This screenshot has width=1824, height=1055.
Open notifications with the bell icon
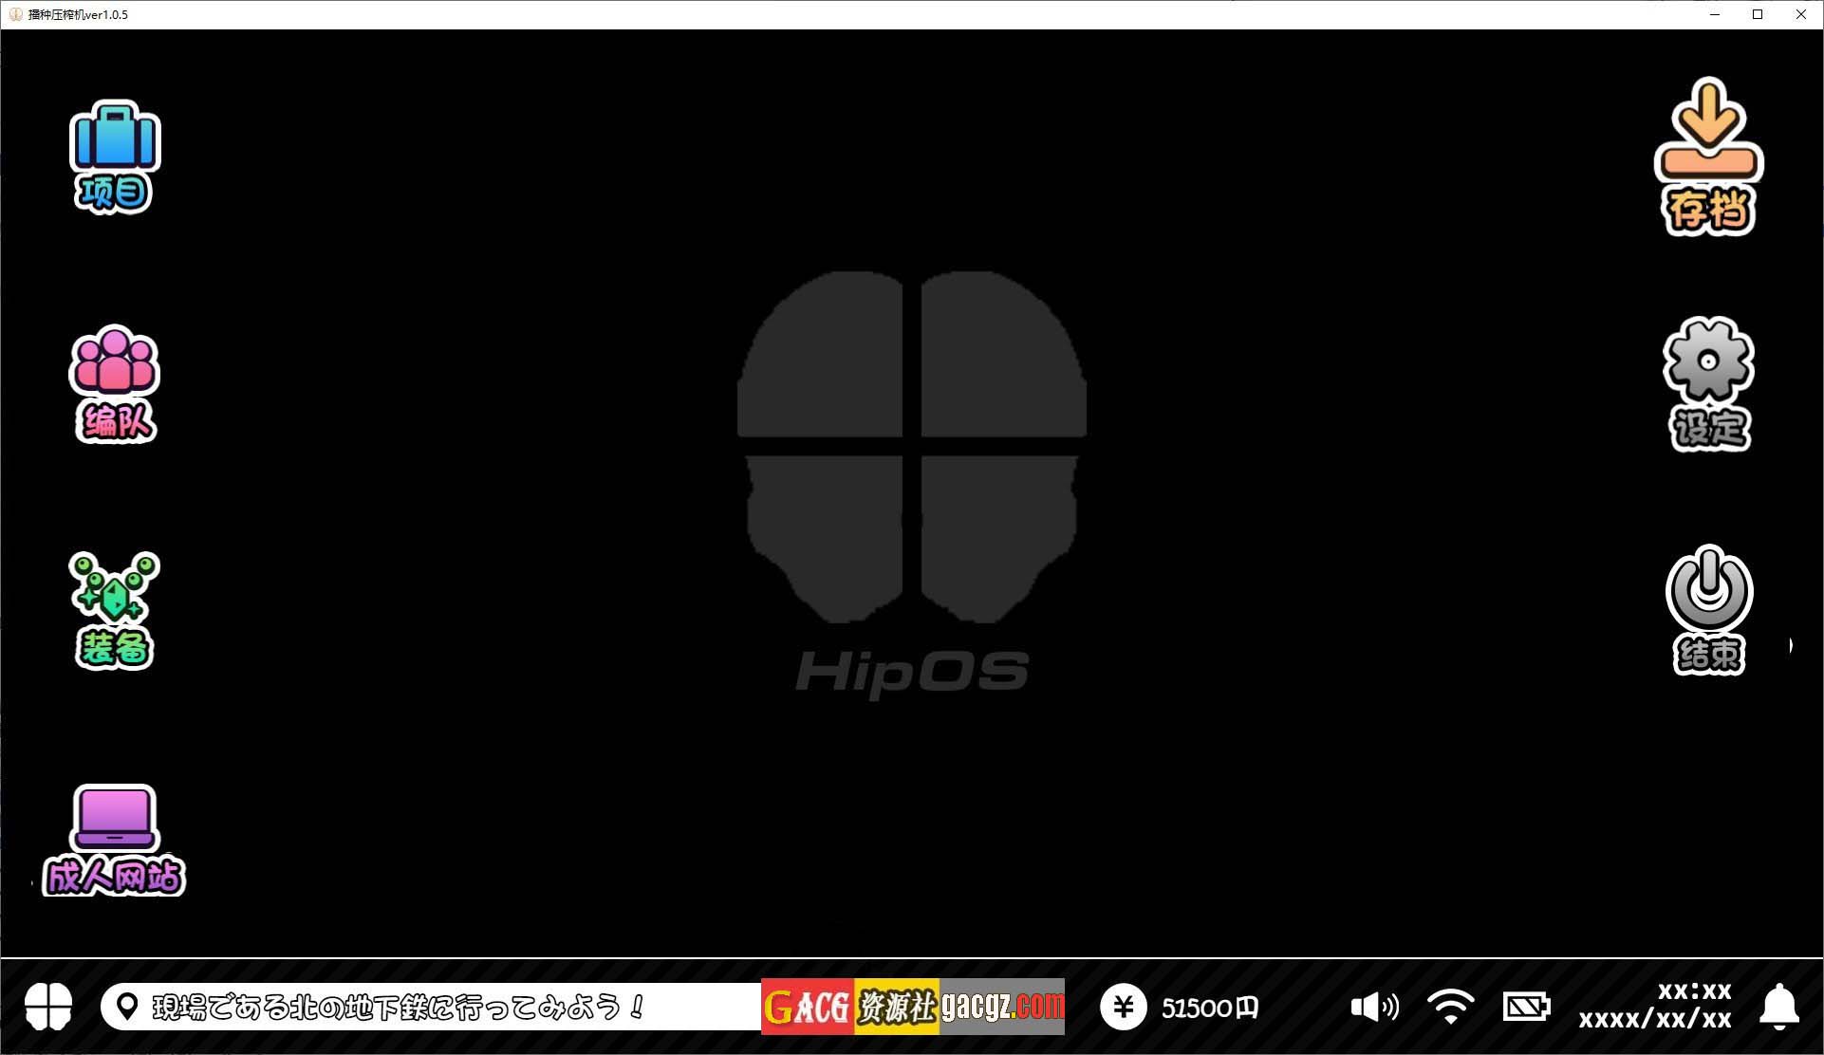coord(1779,1007)
